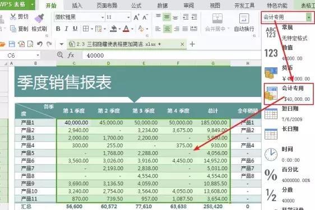Align text left horizontally
This screenshot has width=315, height=210.
(158, 29)
